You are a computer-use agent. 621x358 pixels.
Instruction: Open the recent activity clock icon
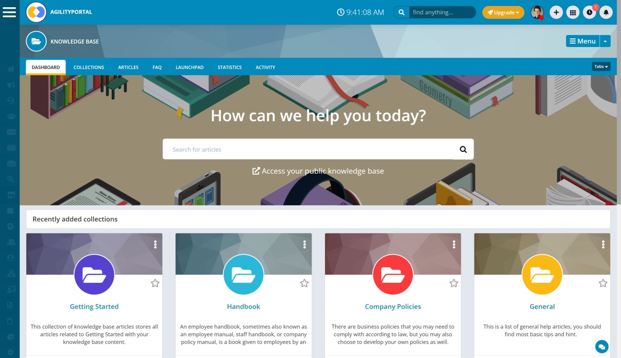[589, 13]
